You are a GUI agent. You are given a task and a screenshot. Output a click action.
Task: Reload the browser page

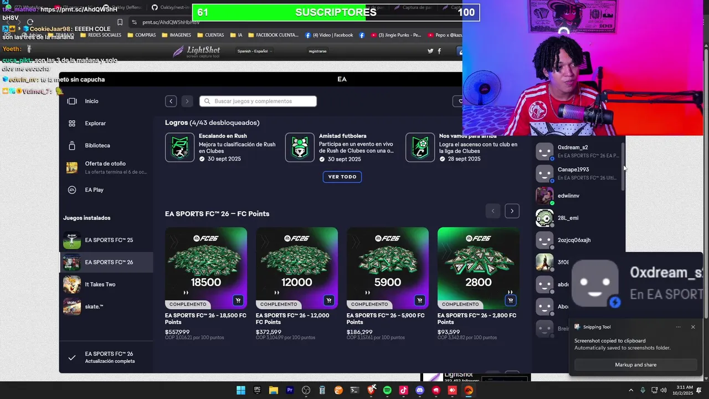tap(30, 22)
